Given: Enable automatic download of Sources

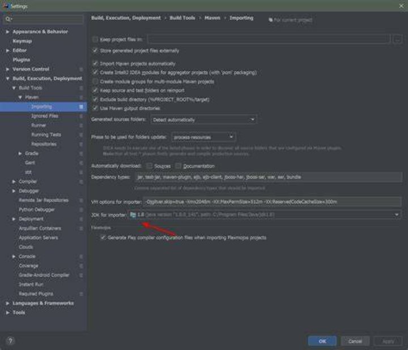Looking at the screenshot, I should [x=150, y=166].
